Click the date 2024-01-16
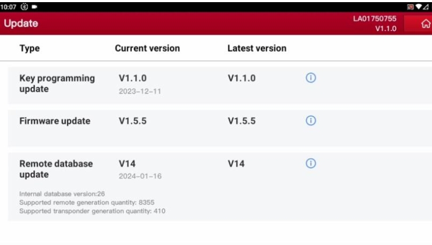 point(140,176)
